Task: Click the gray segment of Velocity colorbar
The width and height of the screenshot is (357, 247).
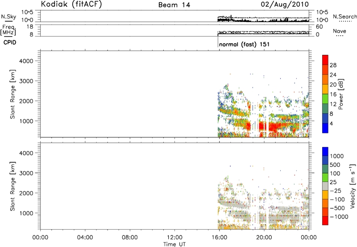Action: tap(325, 186)
